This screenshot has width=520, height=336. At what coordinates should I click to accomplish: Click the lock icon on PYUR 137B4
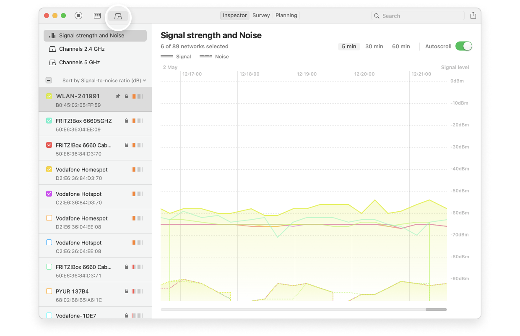pos(126,291)
